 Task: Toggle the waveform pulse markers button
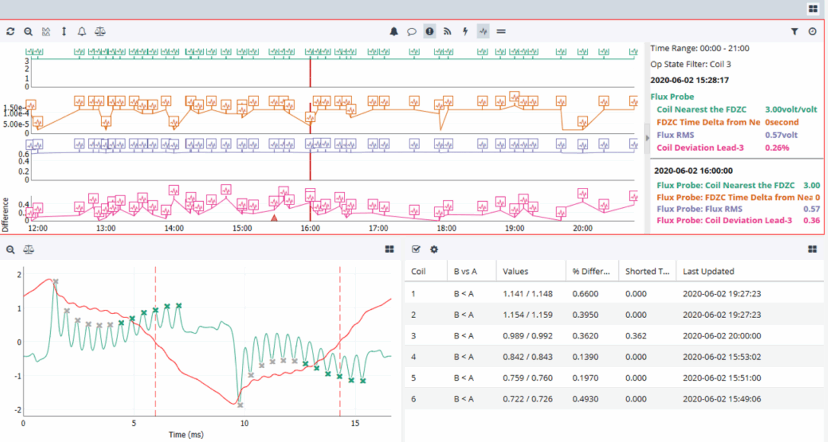[x=483, y=32]
